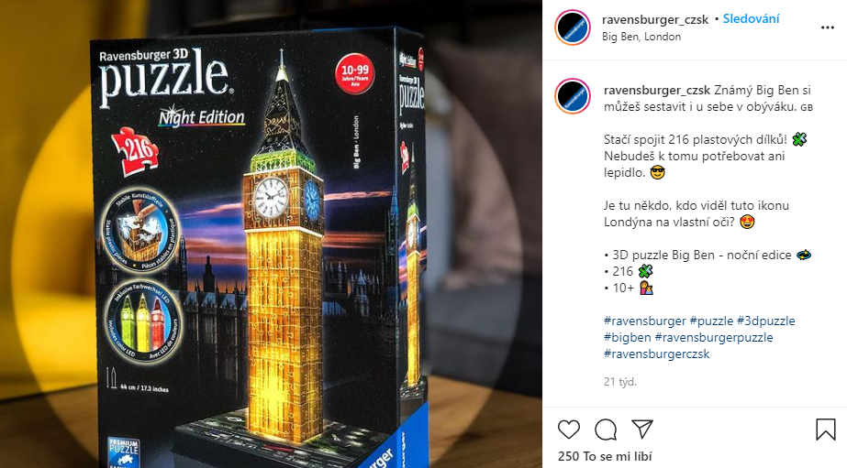Open the #bigben hashtag
Screen dimensions: 847x468
[x=627, y=338]
